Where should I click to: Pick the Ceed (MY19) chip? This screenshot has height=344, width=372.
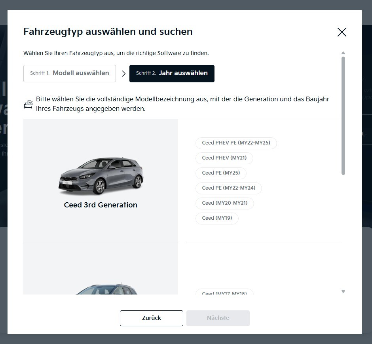(x=217, y=218)
